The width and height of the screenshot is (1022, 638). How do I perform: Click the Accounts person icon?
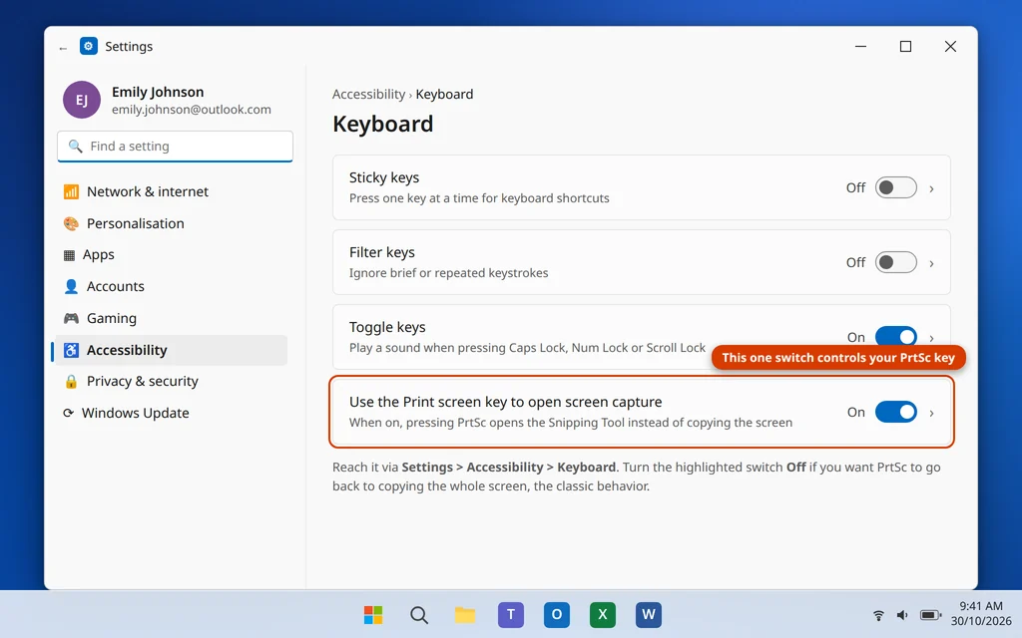71,286
